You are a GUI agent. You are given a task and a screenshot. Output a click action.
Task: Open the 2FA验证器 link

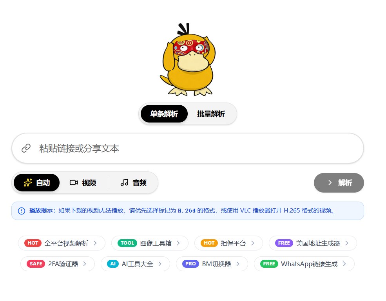click(58, 264)
